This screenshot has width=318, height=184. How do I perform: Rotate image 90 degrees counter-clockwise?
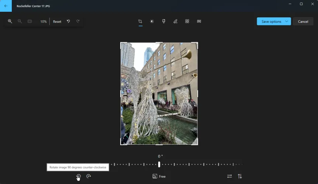point(79,176)
